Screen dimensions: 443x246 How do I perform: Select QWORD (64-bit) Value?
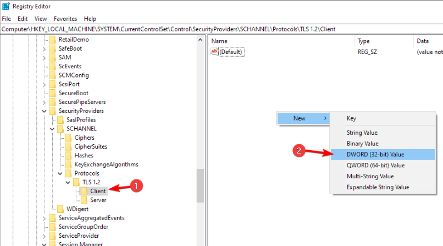(x=383, y=166)
